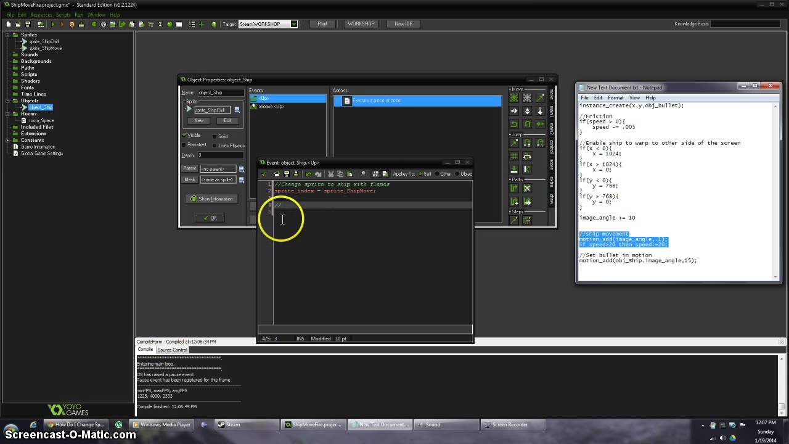789x444 pixels.
Task: Expand the Constants tree folder
Action: point(8,140)
